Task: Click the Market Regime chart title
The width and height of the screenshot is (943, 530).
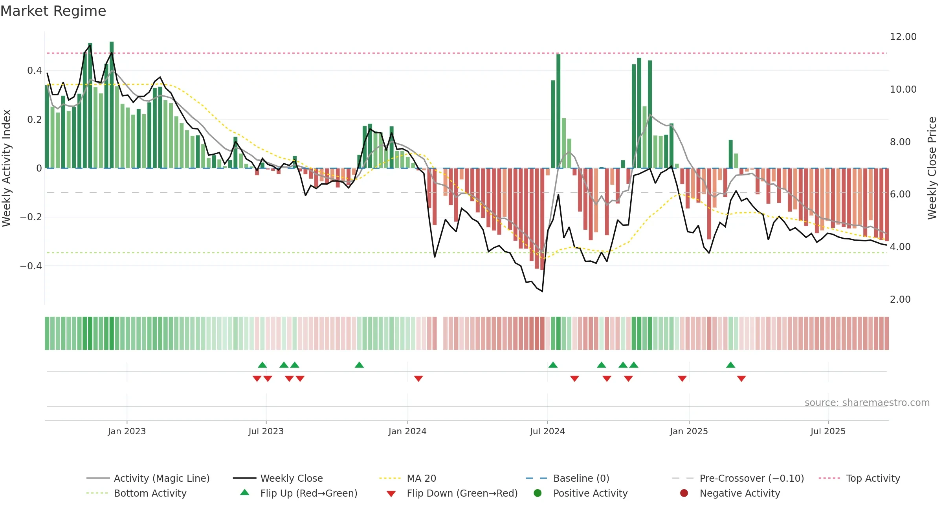Action: (53, 11)
